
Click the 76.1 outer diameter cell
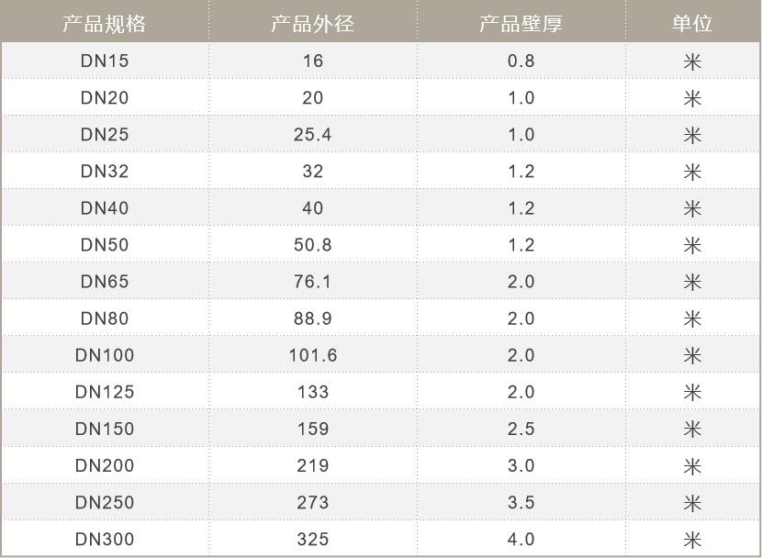tap(312, 282)
